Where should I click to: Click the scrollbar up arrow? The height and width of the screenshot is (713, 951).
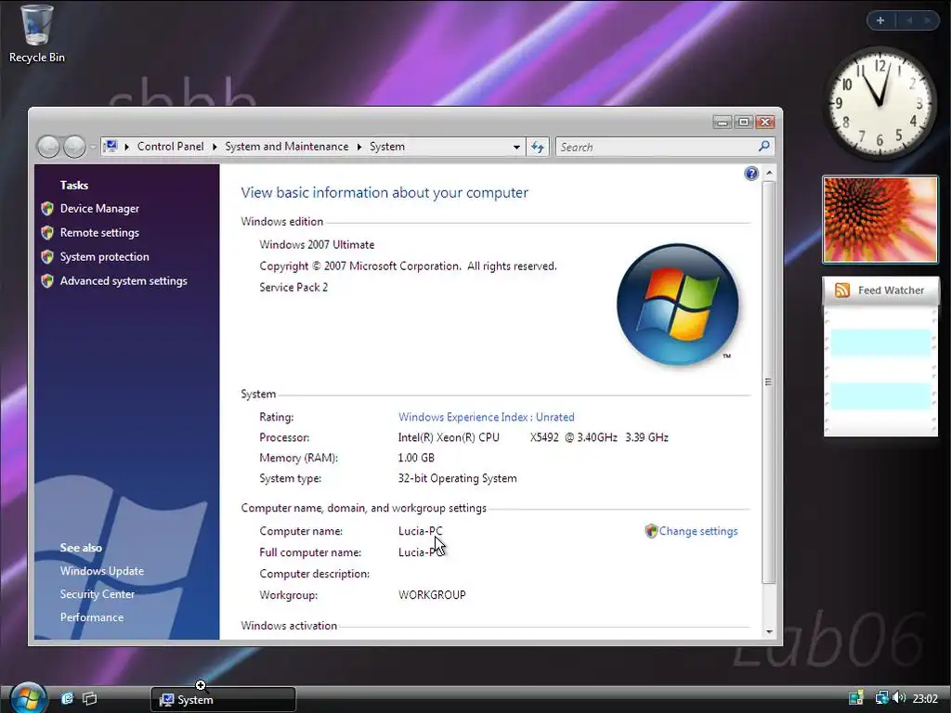click(769, 174)
